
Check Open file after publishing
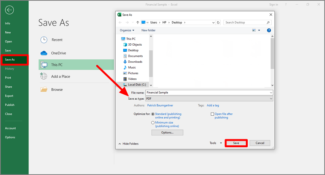click(212, 114)
